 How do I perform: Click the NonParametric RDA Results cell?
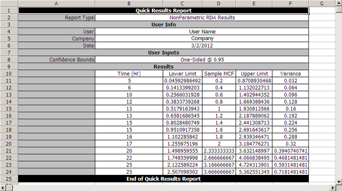tap(202, 18)
